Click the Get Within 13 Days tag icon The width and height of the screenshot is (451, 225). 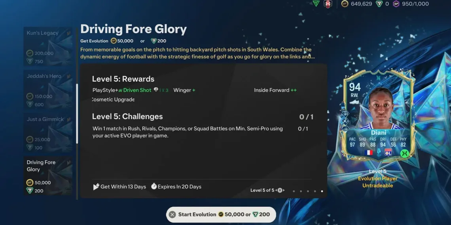pos(96,187)
